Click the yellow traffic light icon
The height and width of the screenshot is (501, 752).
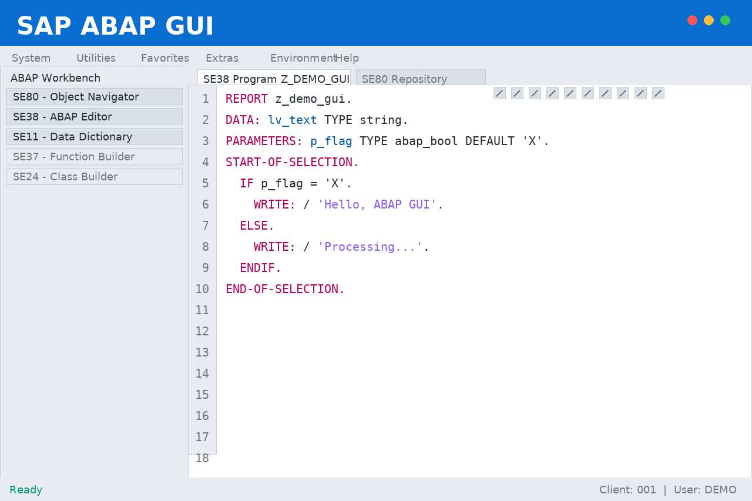point(709,20)
